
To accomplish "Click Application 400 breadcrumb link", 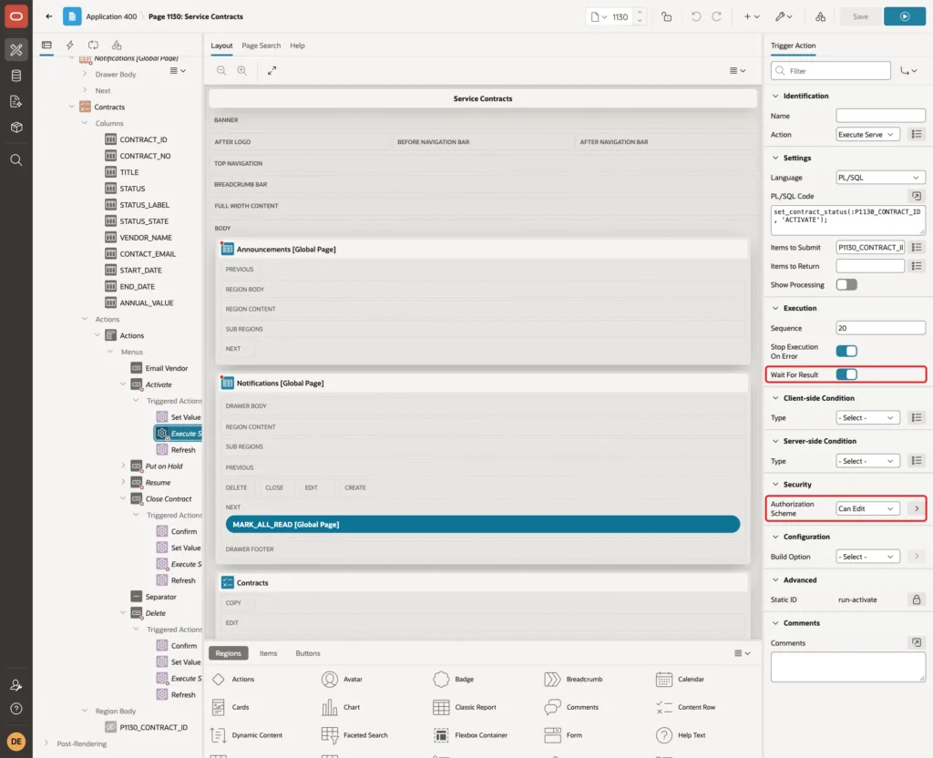I will [111, 16].
